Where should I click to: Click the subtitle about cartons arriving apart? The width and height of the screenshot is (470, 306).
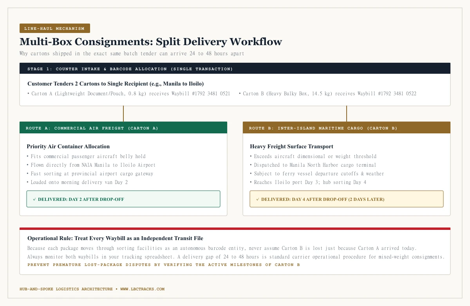[x=132, y=53]
